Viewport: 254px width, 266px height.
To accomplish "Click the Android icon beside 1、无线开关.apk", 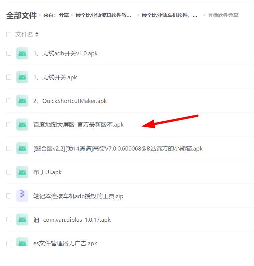I will [22, 77].
